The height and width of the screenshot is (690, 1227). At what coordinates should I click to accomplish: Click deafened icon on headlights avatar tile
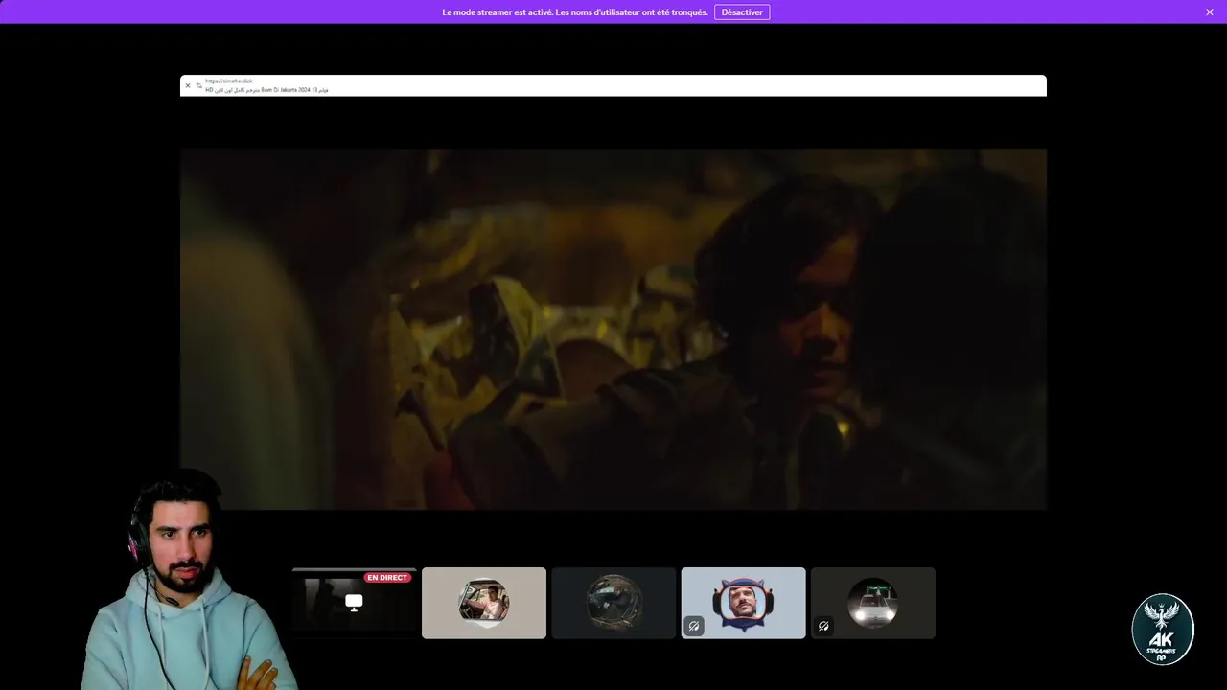(823, 626)
